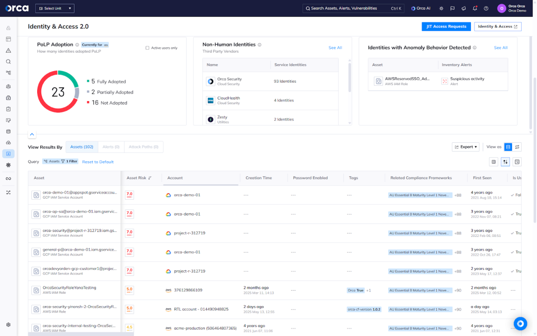The width and height of the screenshot is (537, 336).
Task: Toggle light/dark theme sun icon
Action: pos(441,8)
